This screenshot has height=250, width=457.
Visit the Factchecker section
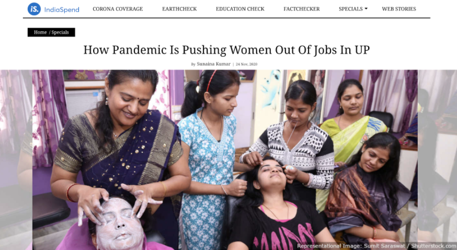[x=302, y=9]
